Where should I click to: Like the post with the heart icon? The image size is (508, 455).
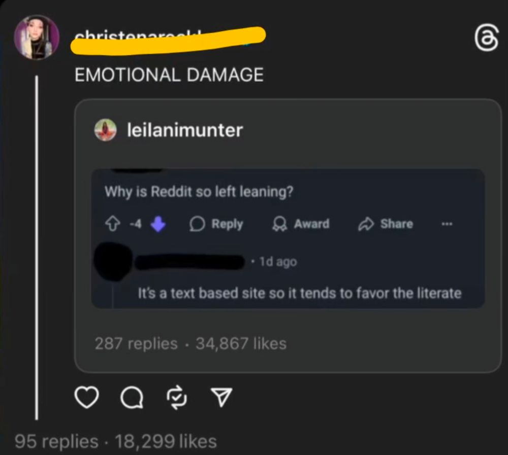pyautogui.click(x=86, y=397)
